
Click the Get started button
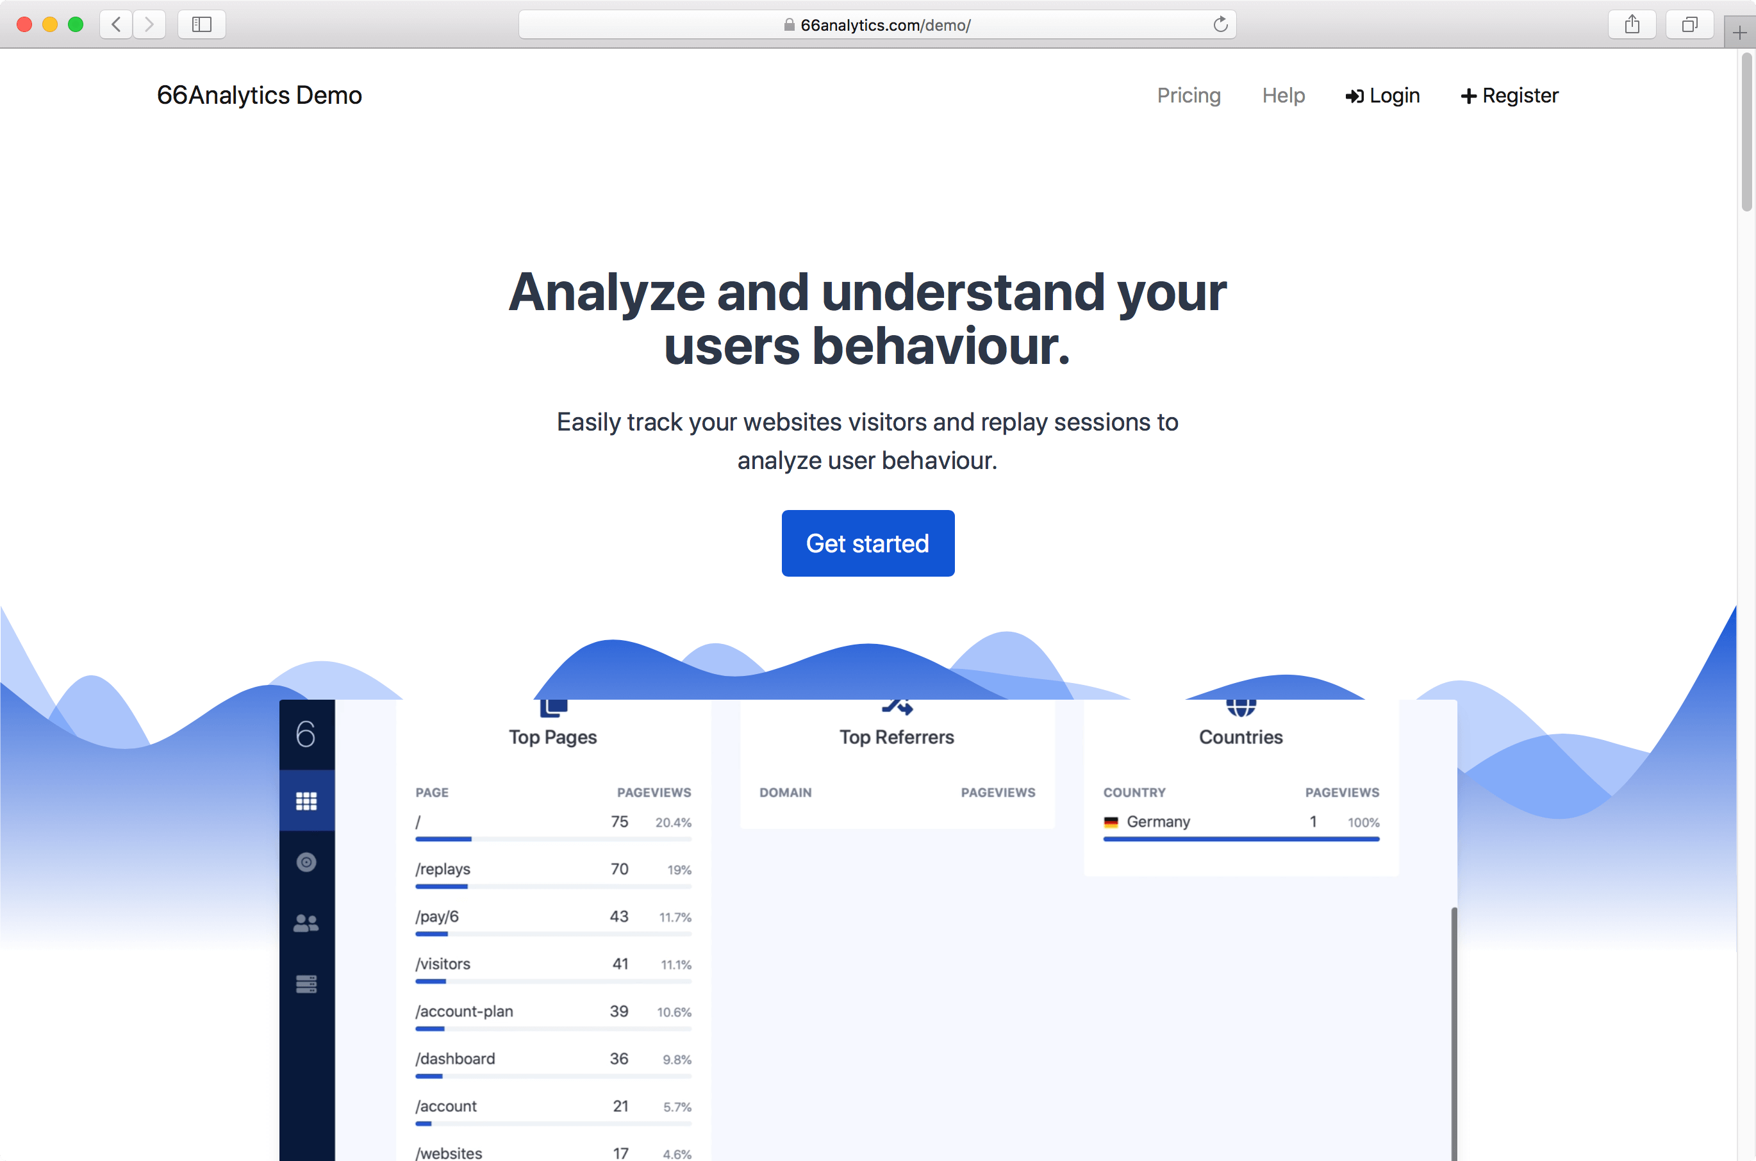(867, 543)
